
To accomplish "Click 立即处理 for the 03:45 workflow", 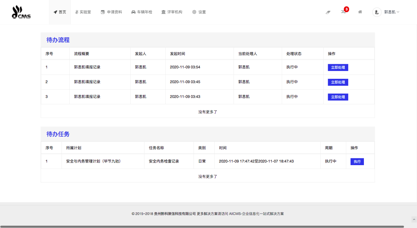I will click(338, 82).
